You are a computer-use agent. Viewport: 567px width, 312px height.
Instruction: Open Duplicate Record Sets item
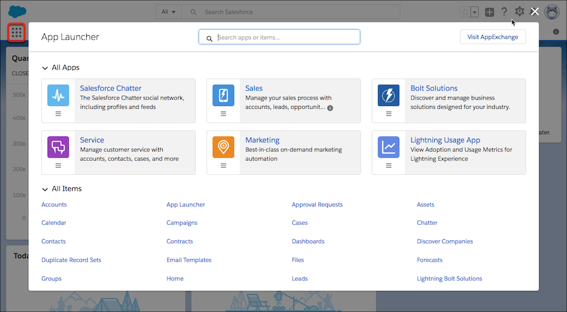71,260
